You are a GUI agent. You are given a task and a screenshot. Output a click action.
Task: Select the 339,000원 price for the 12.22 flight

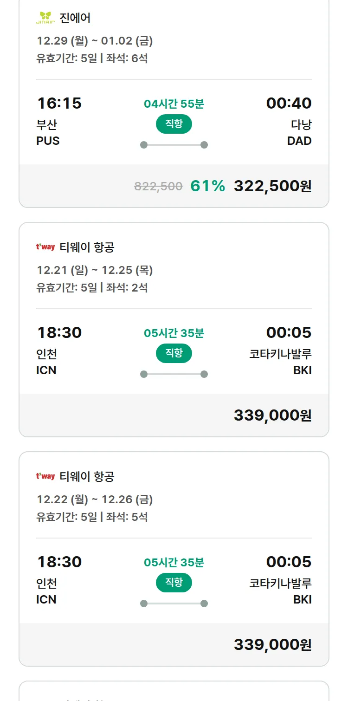[x=272, y=645]
